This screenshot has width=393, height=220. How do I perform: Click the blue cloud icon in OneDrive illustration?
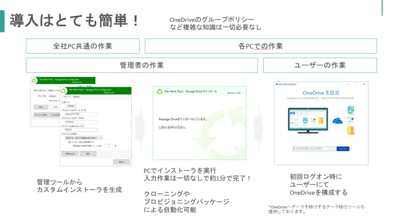(338, 121)
